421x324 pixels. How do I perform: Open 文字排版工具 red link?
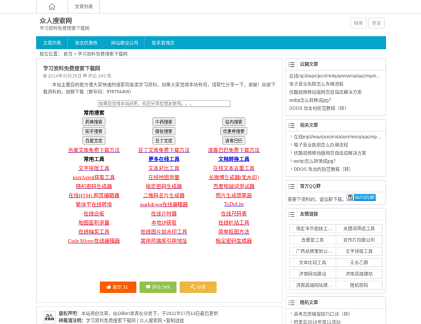pos(94,168)
